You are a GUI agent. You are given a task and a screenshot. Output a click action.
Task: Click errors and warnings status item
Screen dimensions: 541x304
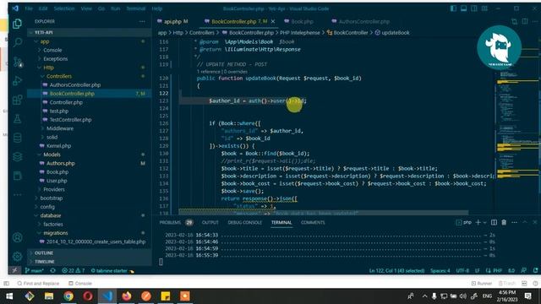[74, 271]
